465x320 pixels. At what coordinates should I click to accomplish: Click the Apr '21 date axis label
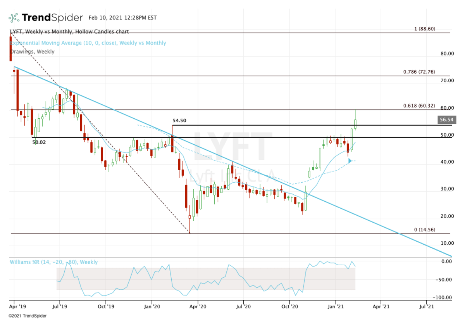(381, 306)
